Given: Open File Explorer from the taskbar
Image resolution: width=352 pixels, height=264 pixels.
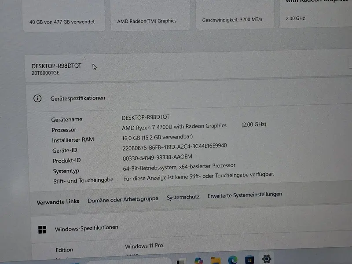Looking at the screenshot, I should pyautogui.click(x=216, y=260).
